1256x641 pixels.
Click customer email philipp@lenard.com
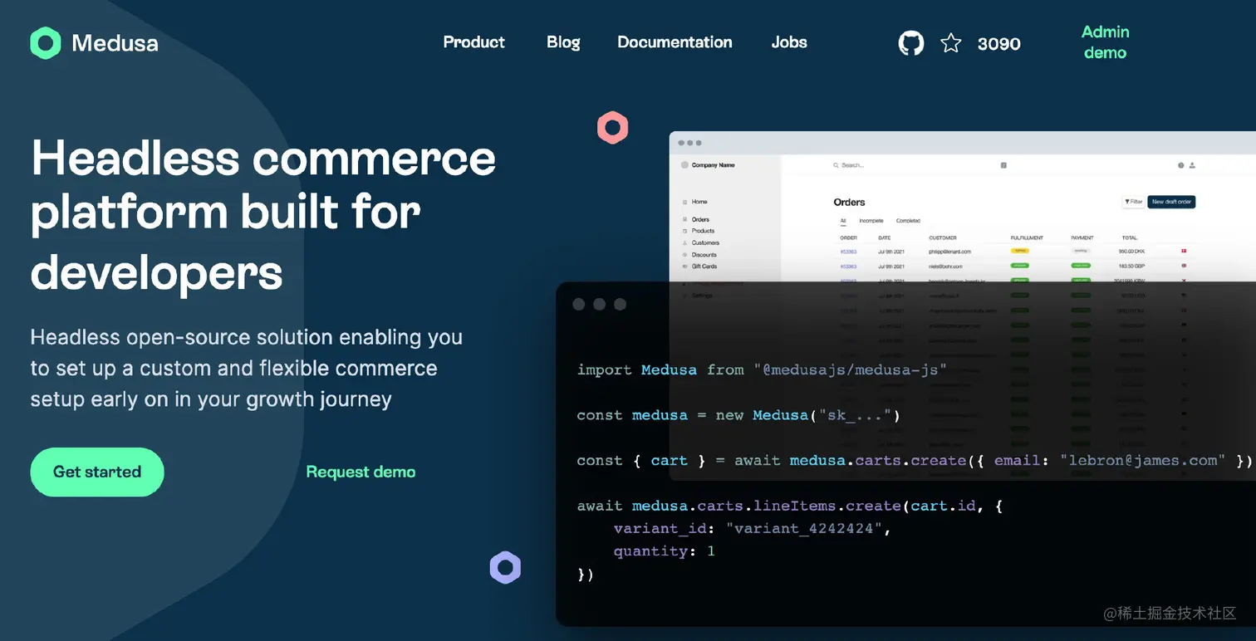click(949, 251)
